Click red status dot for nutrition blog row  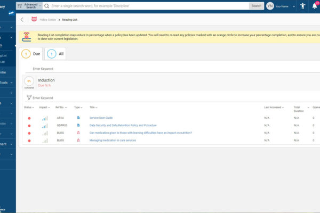pos(29,133)
